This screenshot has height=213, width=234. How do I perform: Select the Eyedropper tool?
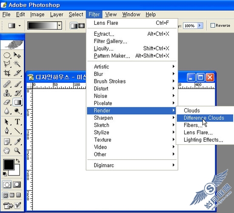(17, 141)
